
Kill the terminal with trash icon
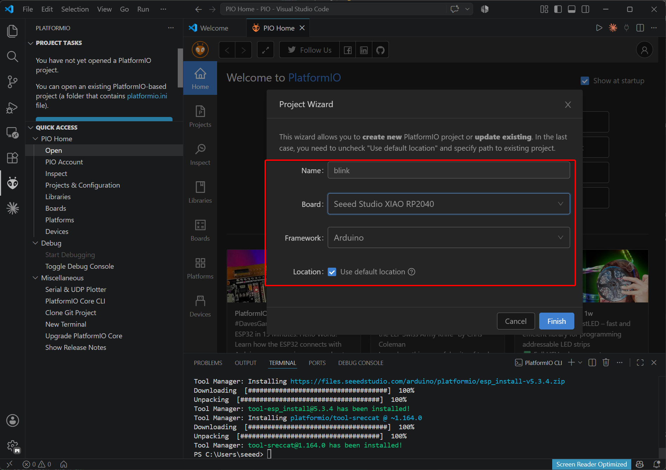point(606,363)
